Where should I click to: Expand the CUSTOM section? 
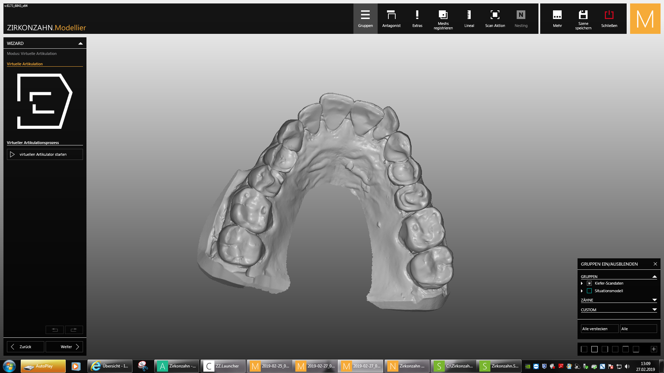pos(654,310)
